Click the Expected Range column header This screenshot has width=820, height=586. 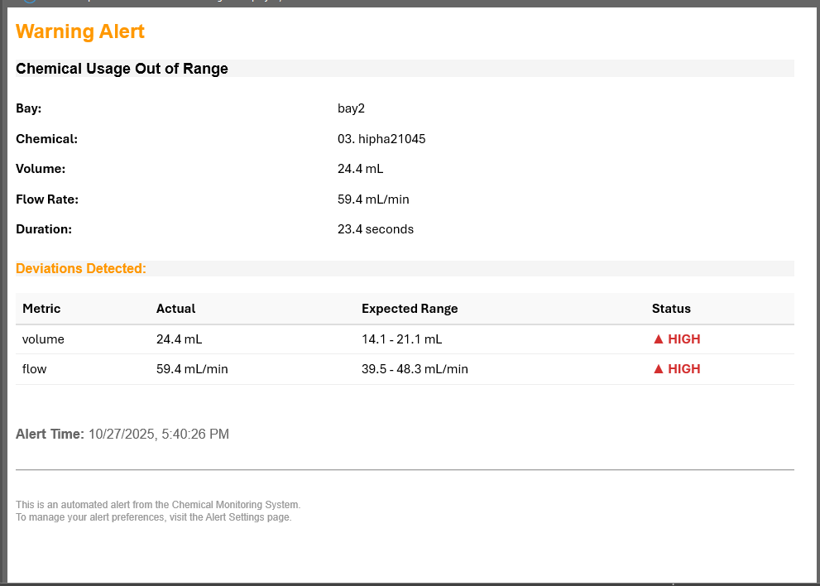point(410,308)
